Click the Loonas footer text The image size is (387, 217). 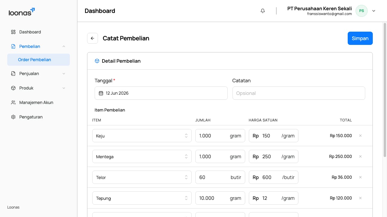(x=13, y=207)
